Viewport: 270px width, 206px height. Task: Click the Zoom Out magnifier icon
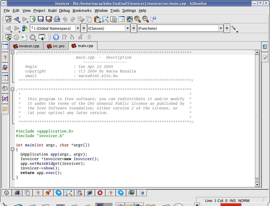[x=145, y=19]
